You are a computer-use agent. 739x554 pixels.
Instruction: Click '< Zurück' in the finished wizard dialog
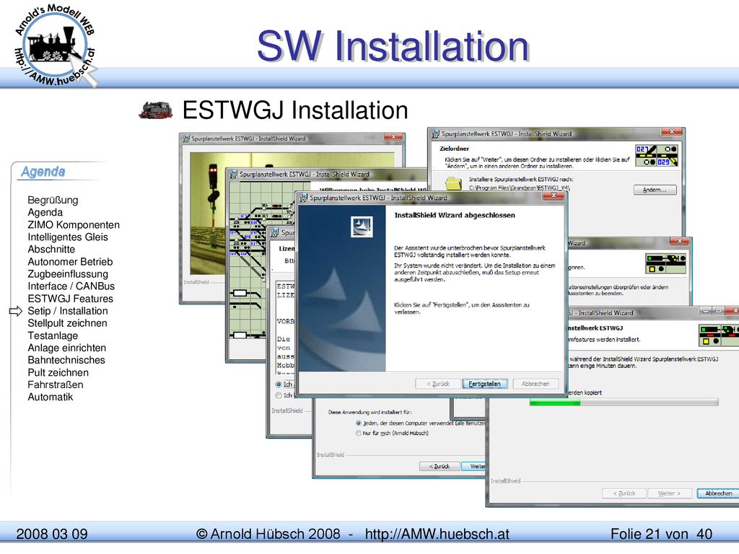coord(438,384)
